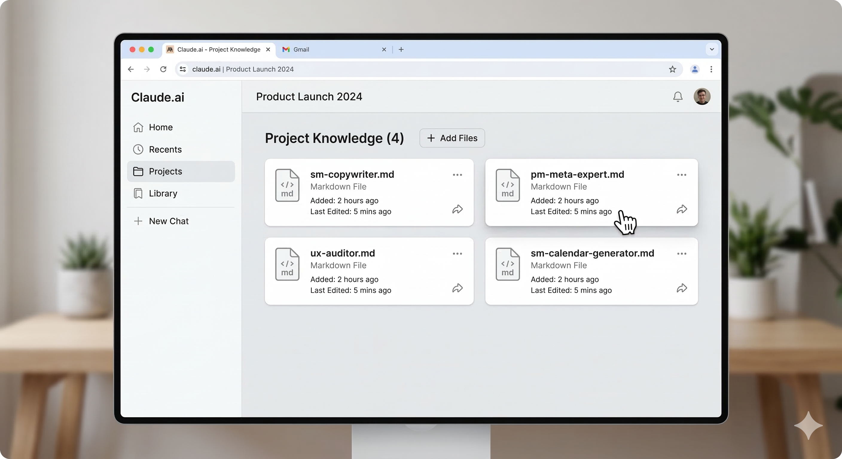Click the Product Launch 2024 page title
842x459 pixels.
pos(309,97)
